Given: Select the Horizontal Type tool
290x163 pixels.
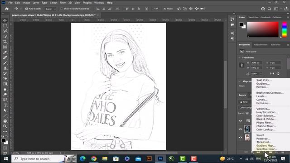Looking at the screenshot, I should [5, 105].
